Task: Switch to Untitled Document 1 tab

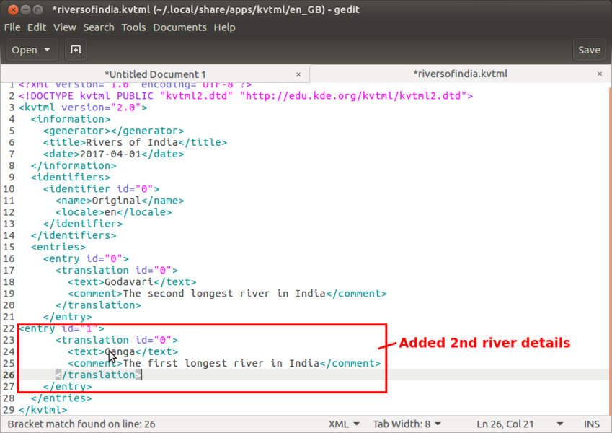Action: (x=155, y=74)
